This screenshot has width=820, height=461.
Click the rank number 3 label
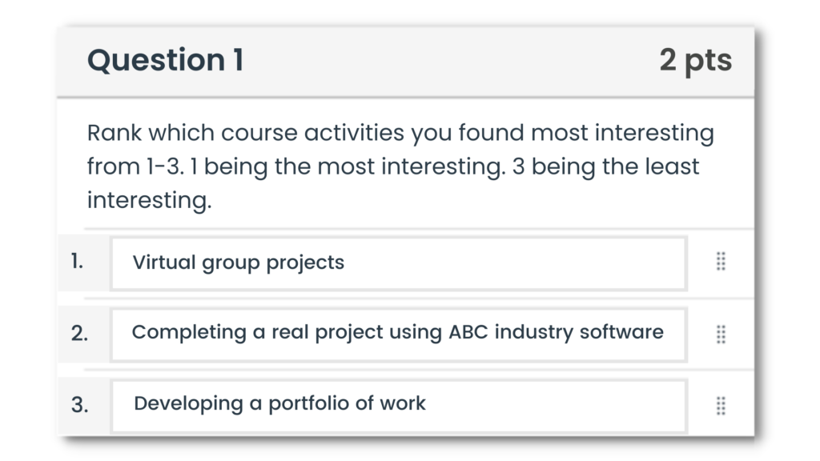(79, 405)
